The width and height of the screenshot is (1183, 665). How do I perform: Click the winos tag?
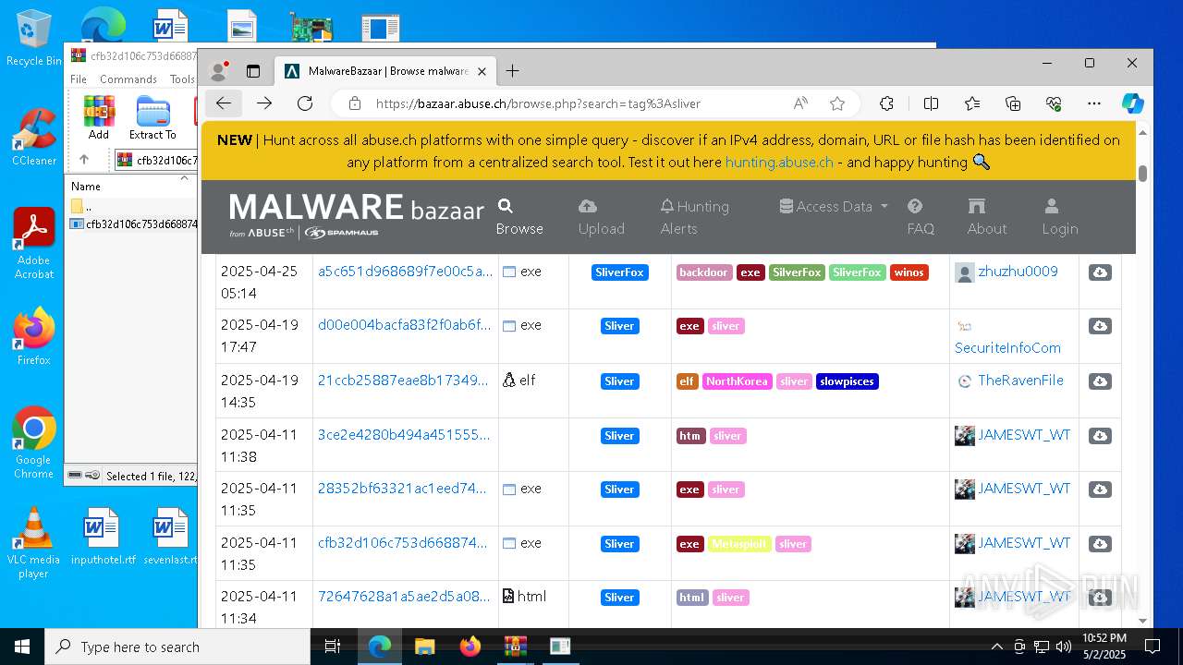click(x=909, y=272)
